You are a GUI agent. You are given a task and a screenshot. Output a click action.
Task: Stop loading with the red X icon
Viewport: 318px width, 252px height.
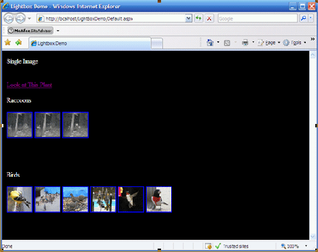click(209, 18)
